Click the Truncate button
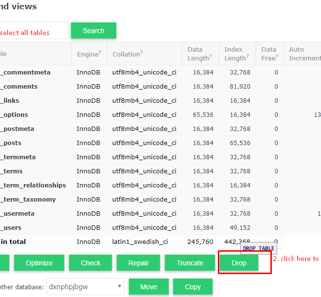Image resolution: width=321 pixels, height=297 pixels. pos(190,263)
